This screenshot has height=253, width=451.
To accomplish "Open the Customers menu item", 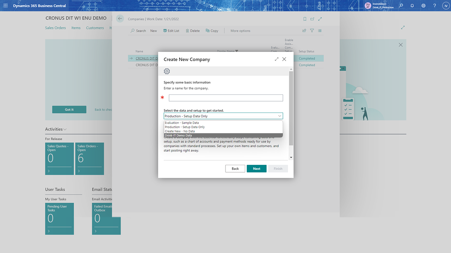I will click(x=95, y=28).
